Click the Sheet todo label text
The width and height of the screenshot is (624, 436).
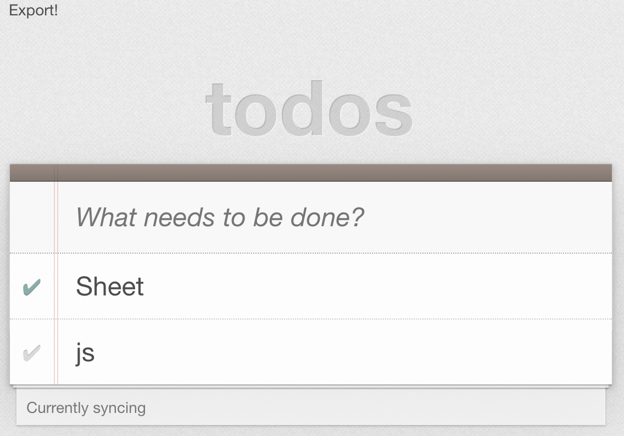pyautogui.click(x=110, y=286)
